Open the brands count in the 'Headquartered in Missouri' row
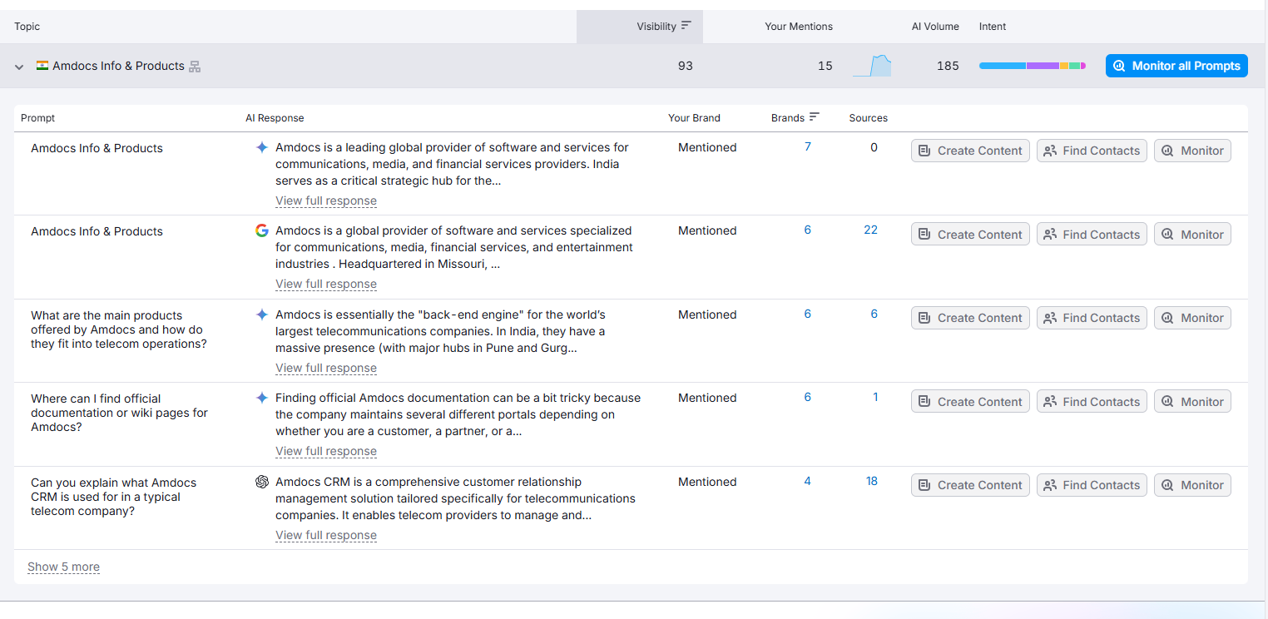Image resolution: width=1268 pixels, height=619 pixels. coord(808,230)
